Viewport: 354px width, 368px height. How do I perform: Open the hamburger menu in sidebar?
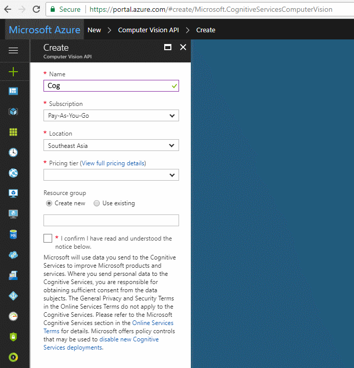13,50
